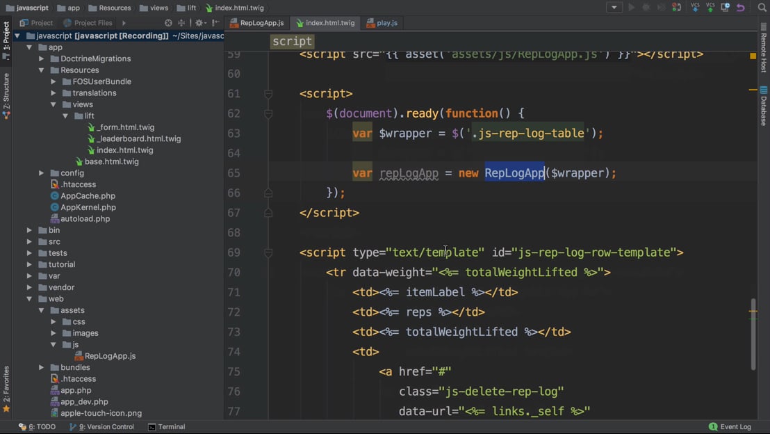This screenshot has width=770, height=434.
Task: Toggle the Favorites side tool window
Action: point(6,388)
